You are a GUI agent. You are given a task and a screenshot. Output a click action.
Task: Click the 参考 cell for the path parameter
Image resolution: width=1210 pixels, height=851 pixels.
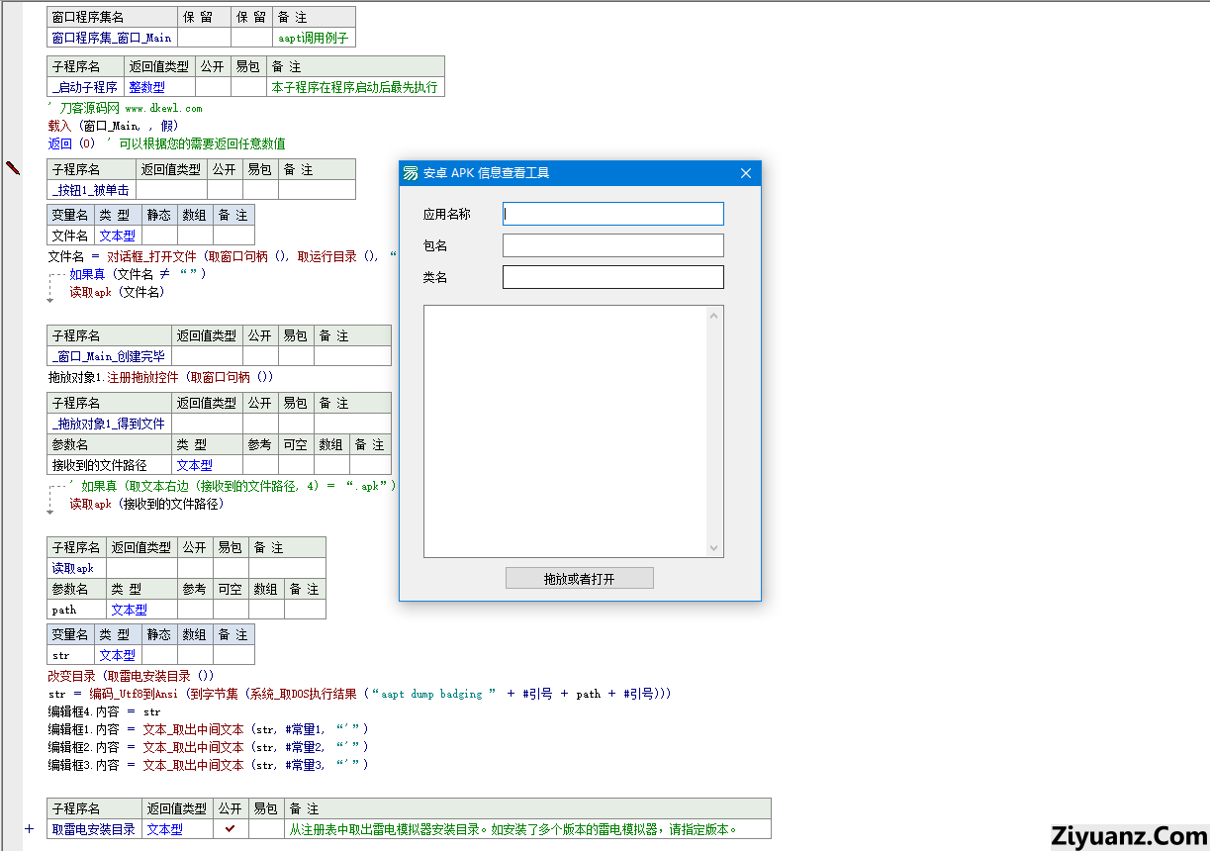[x=195, y=610]
